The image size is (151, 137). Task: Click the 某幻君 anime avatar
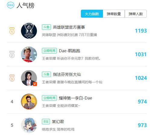[x=29, y=125]
